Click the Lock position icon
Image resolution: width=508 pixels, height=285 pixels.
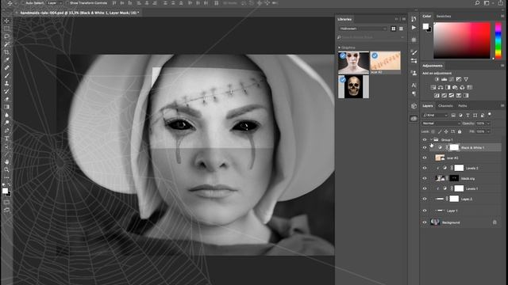pos(446,131)
